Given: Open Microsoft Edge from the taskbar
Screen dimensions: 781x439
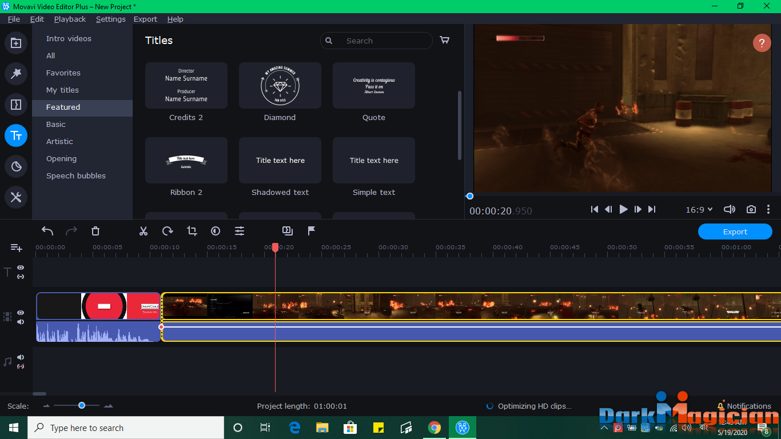Looking at the screenshot, I should click(x=294, y=428).
